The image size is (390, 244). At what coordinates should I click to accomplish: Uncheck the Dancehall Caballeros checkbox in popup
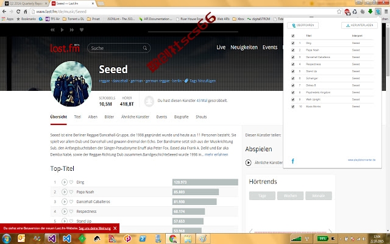click(292, 57)
